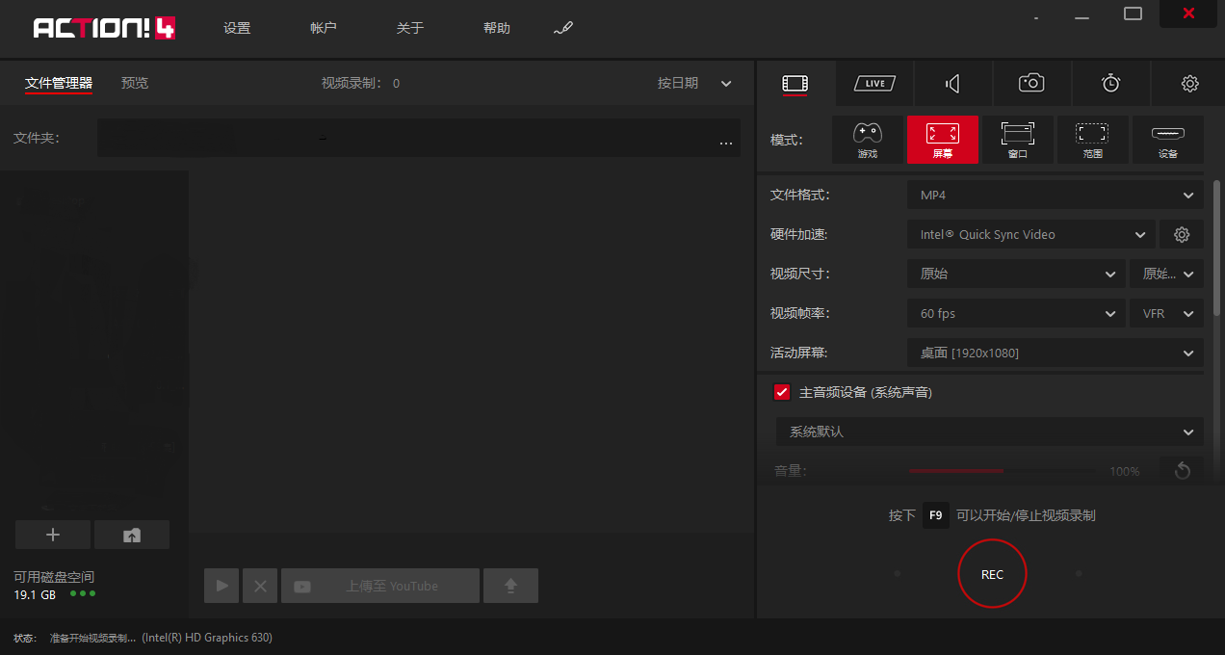Open hardware acceleration gear settings
This screenshot has height=655, width=1225.
tap(1182, 234)
